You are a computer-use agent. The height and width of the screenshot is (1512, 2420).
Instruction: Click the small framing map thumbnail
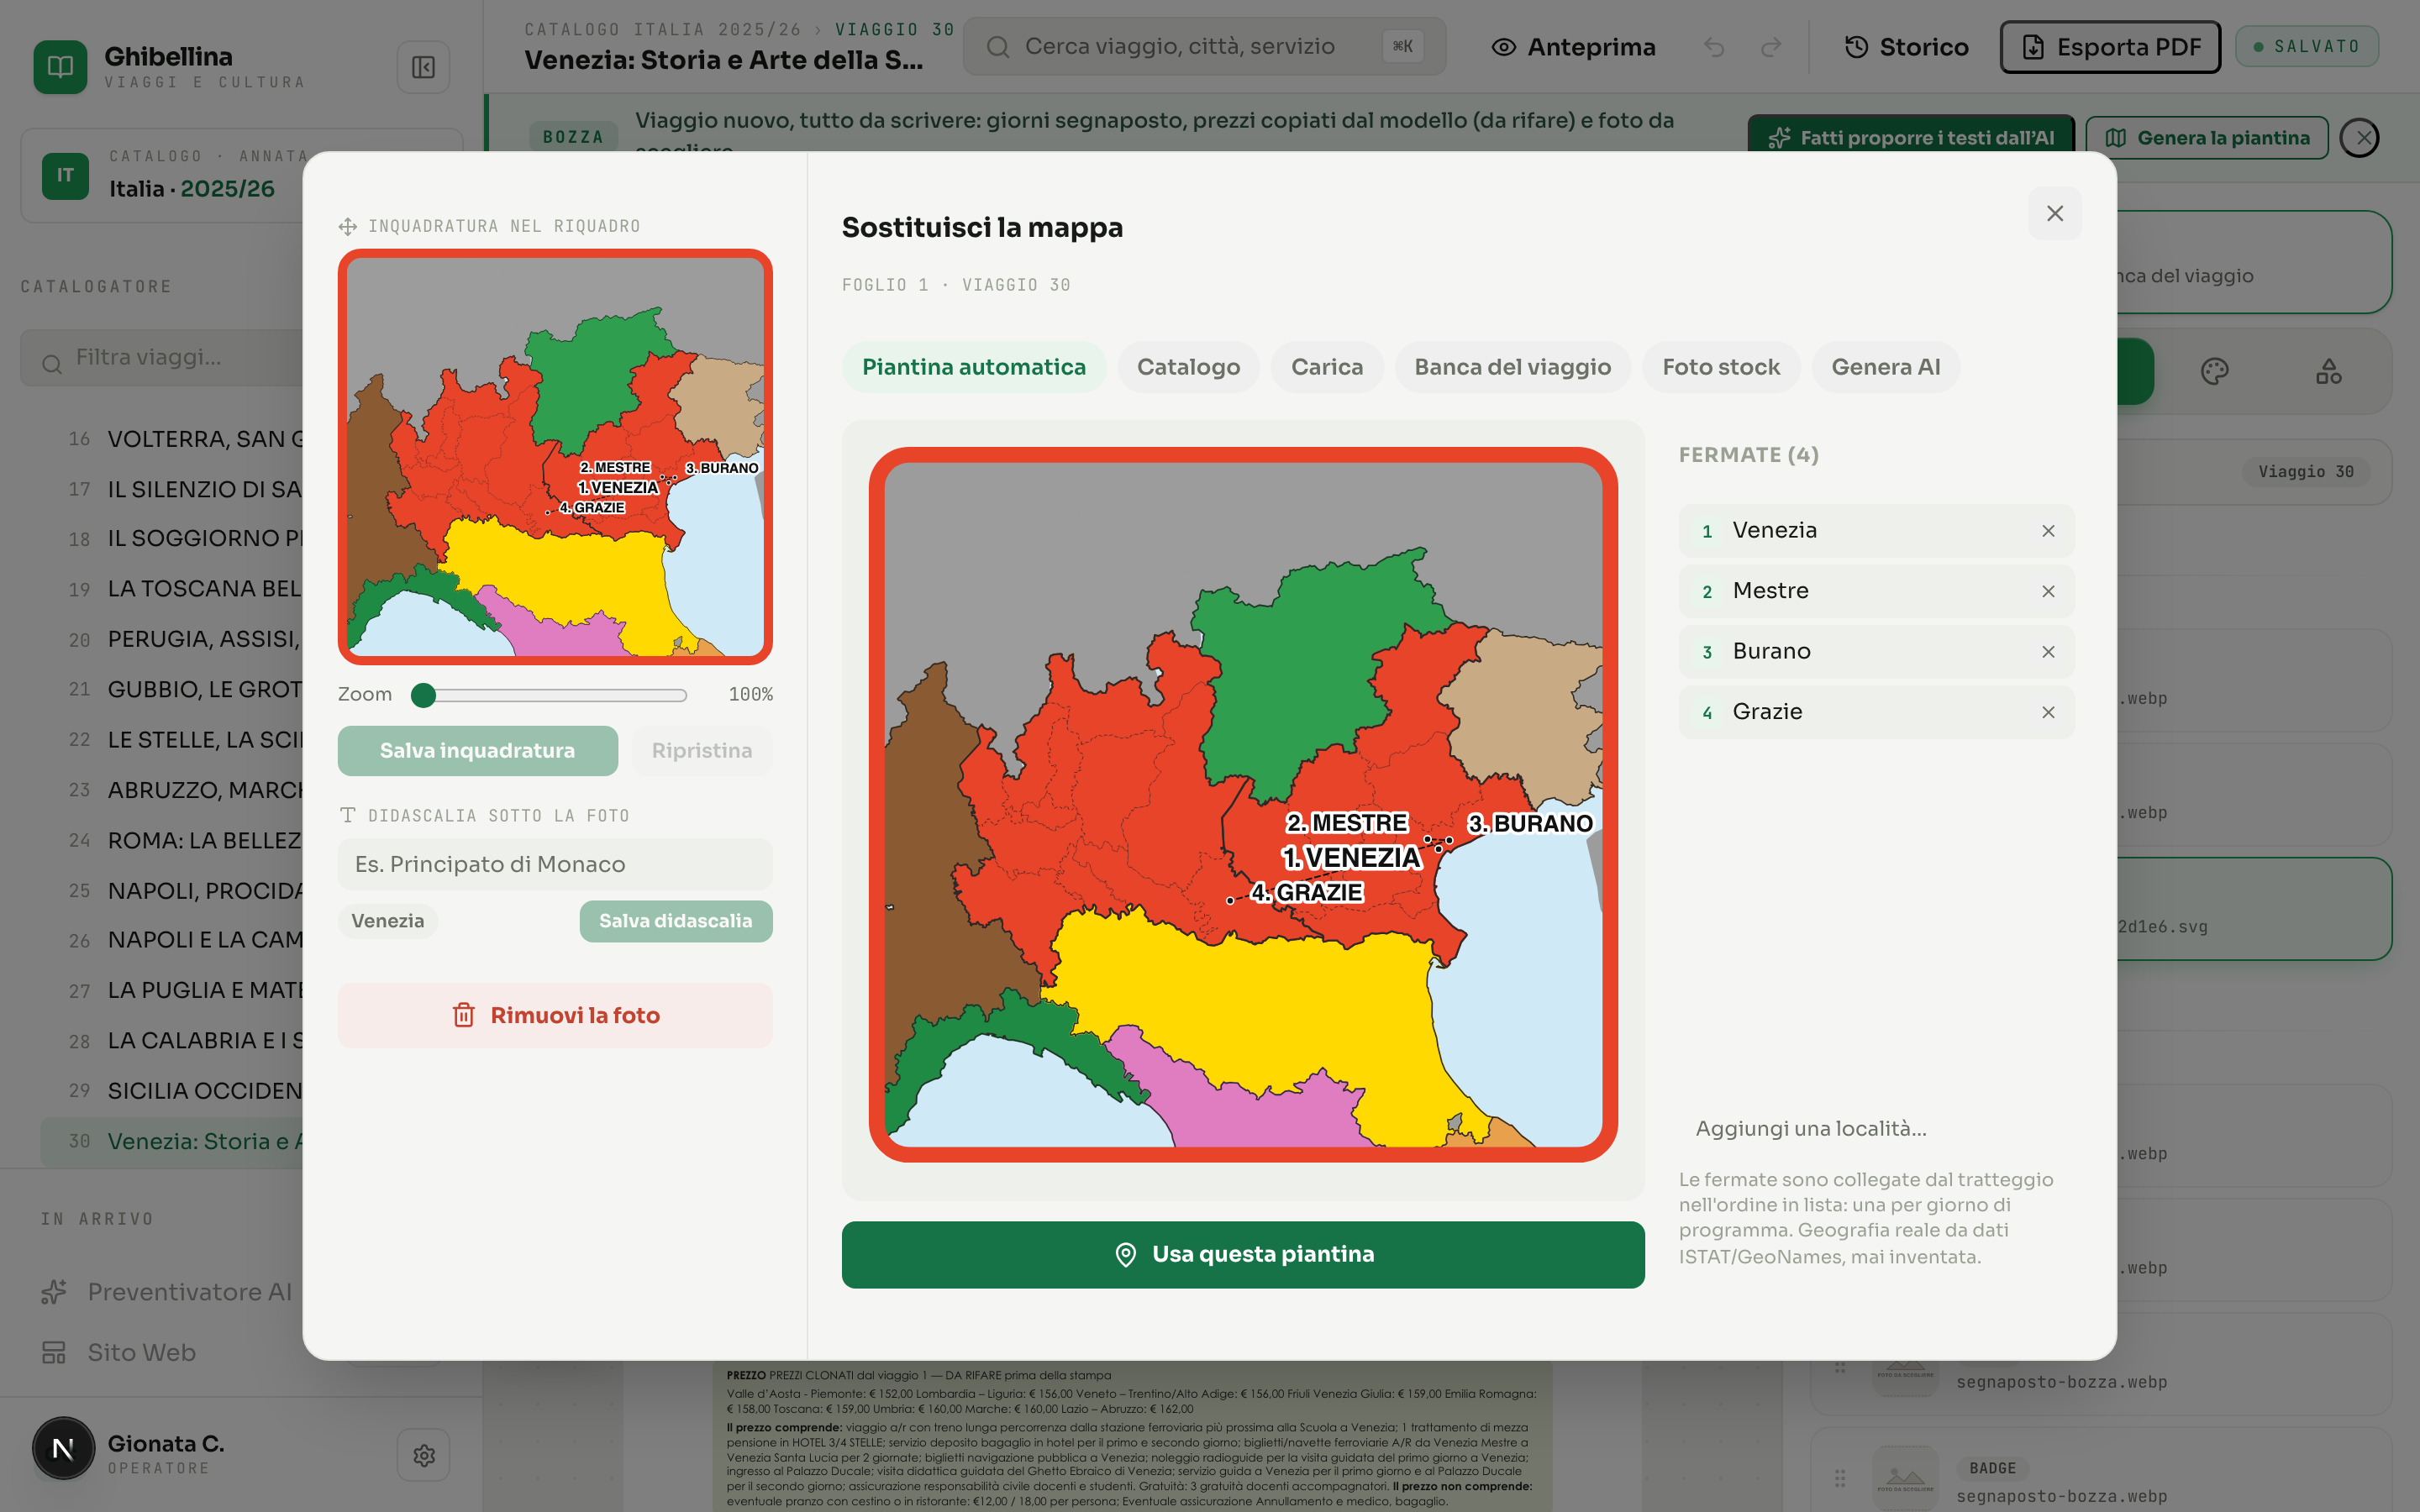555,457
